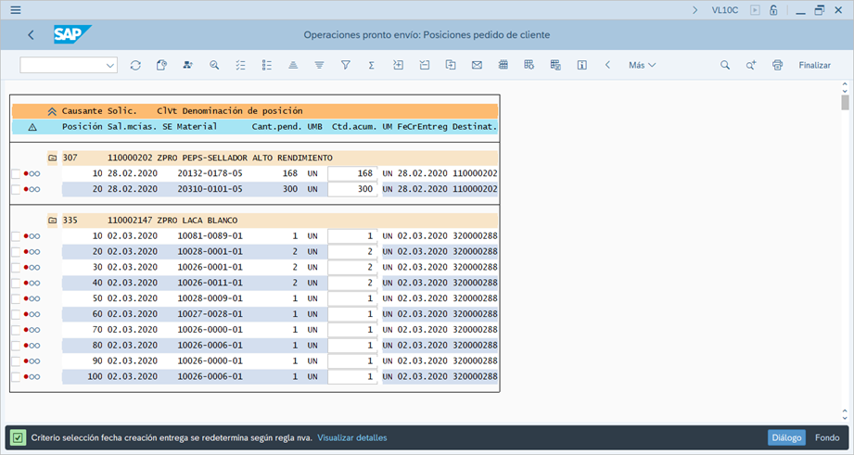Expand the Más menu
Image resolution: width=854 pixels, height=455 pixels.
(642, 65)
